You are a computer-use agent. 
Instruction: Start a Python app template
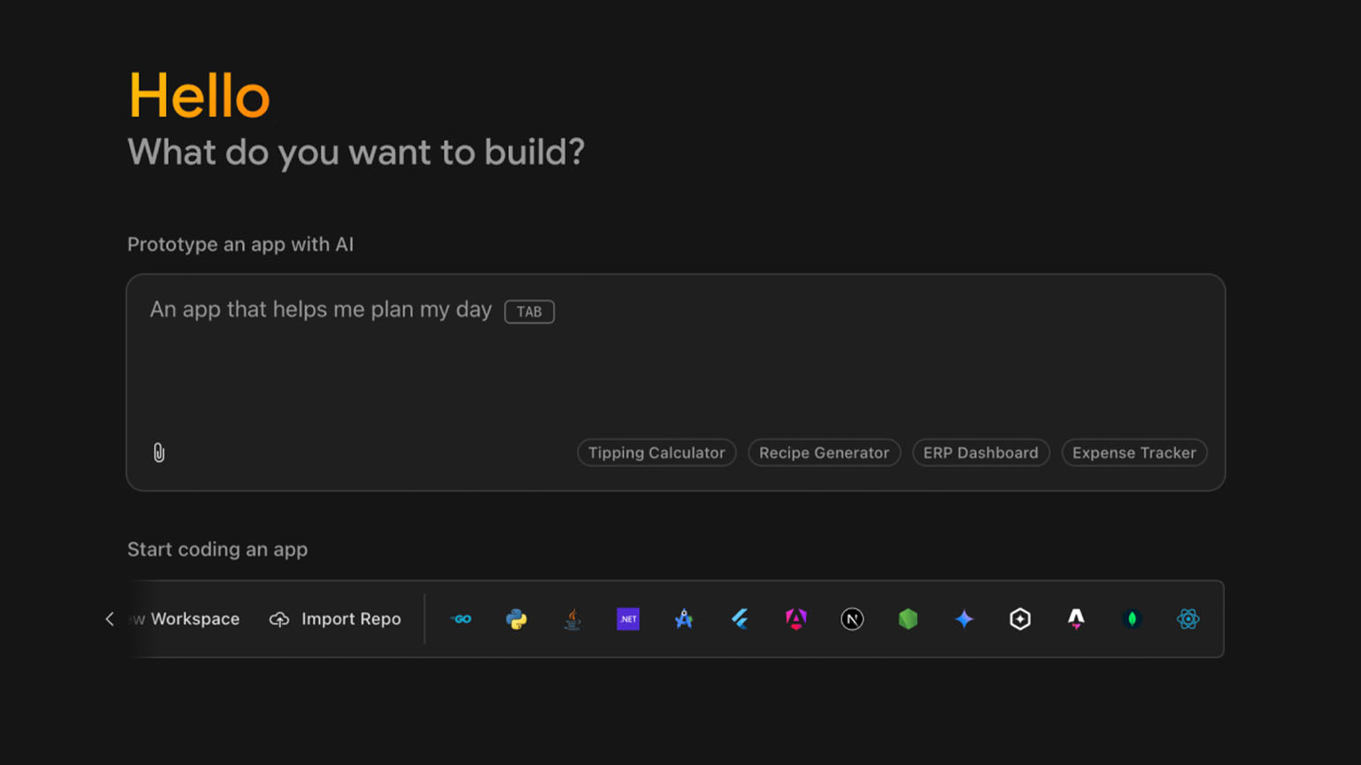(516, 619)
